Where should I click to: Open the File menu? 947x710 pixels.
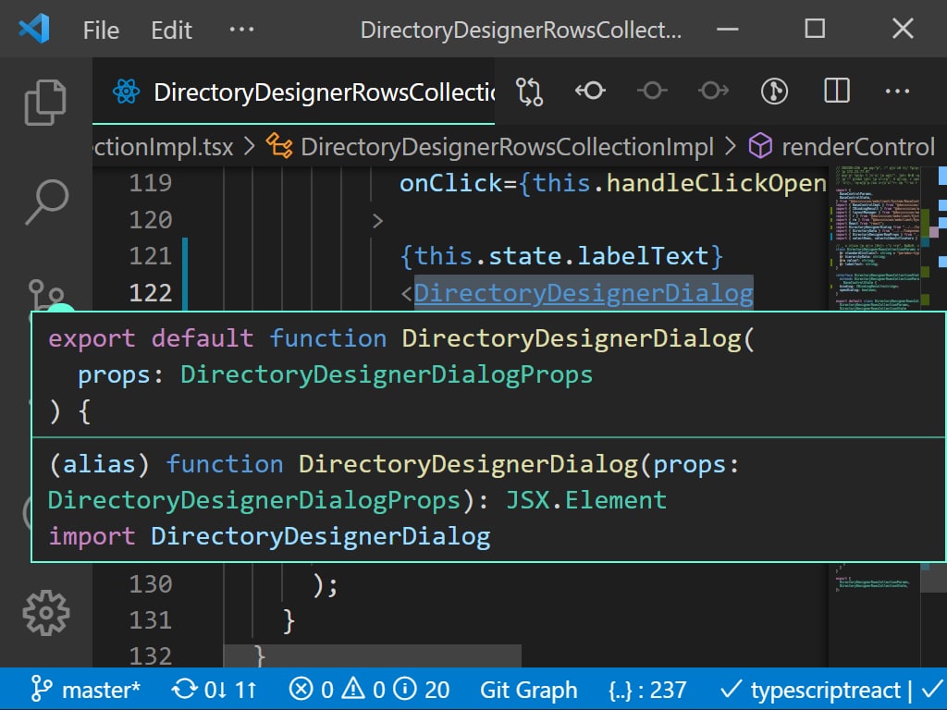pos(101,30)
